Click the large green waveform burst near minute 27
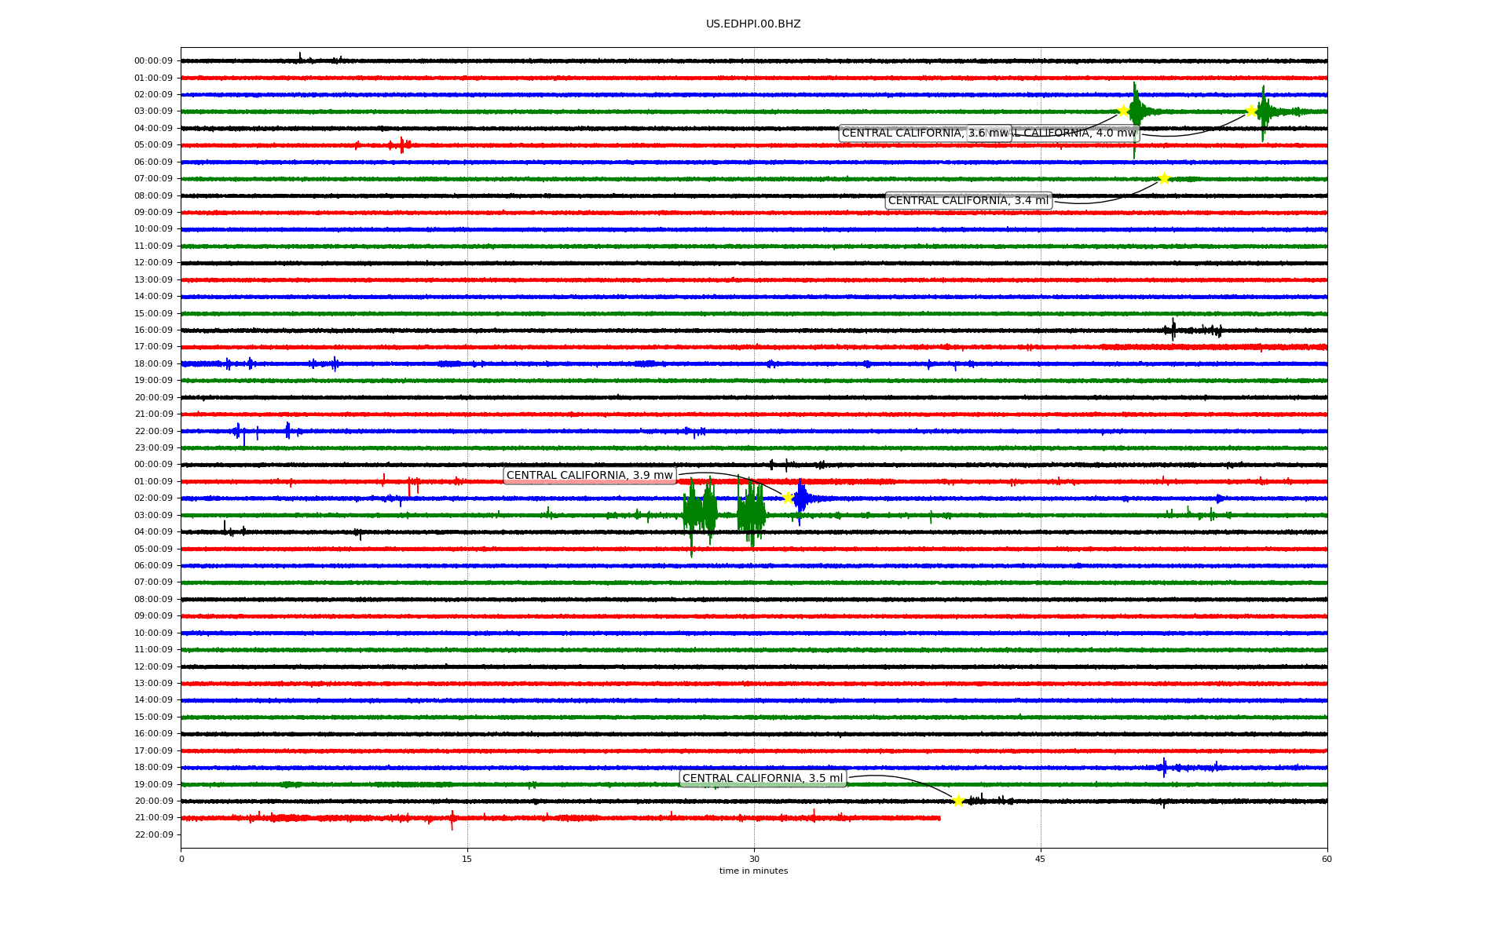1508x942 pixels. click(x=699, y=513)
